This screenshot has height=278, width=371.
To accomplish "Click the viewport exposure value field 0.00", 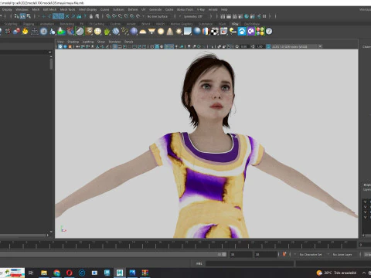I will point(243,46).
